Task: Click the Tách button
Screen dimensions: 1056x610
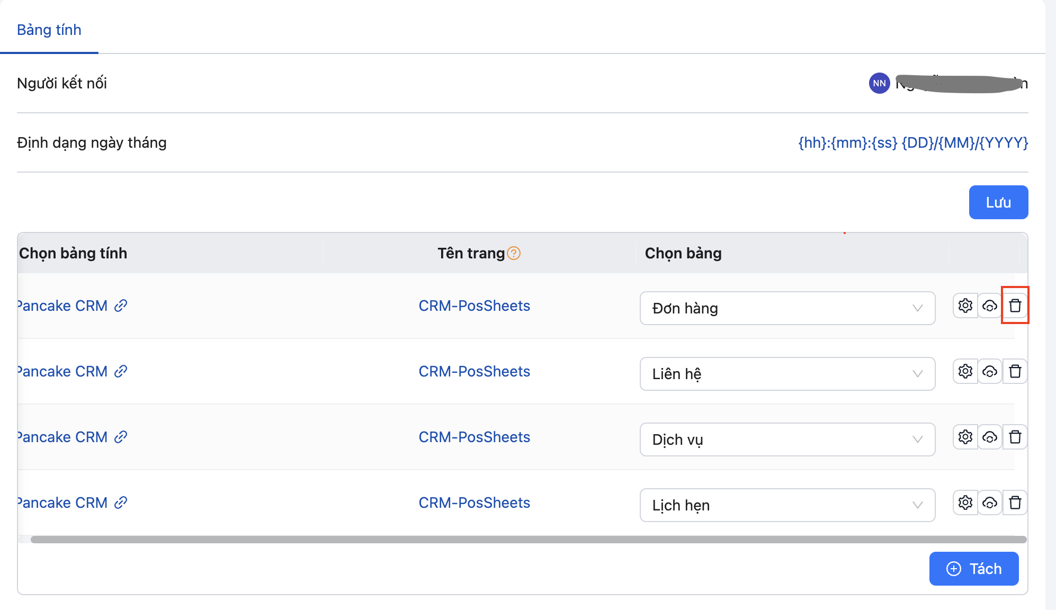Action: point(973,569)
